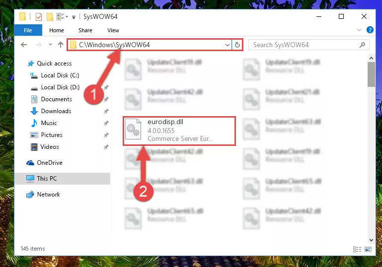Switch to the View ribbon tab
Viewport: 382px width, 267px height.
tap(113, 30)
